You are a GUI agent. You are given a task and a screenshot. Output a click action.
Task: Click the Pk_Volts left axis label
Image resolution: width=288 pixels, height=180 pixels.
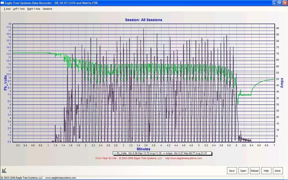[5, 82]
